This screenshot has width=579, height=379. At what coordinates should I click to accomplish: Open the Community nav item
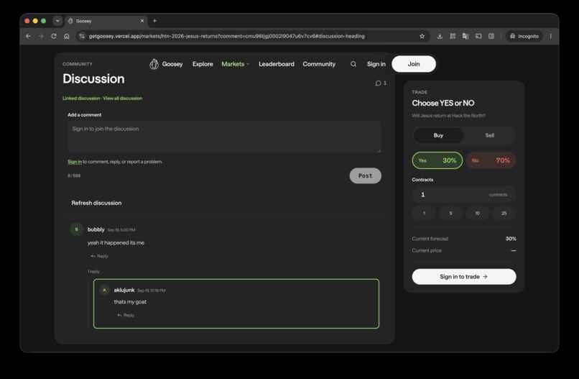coord(319,64)
